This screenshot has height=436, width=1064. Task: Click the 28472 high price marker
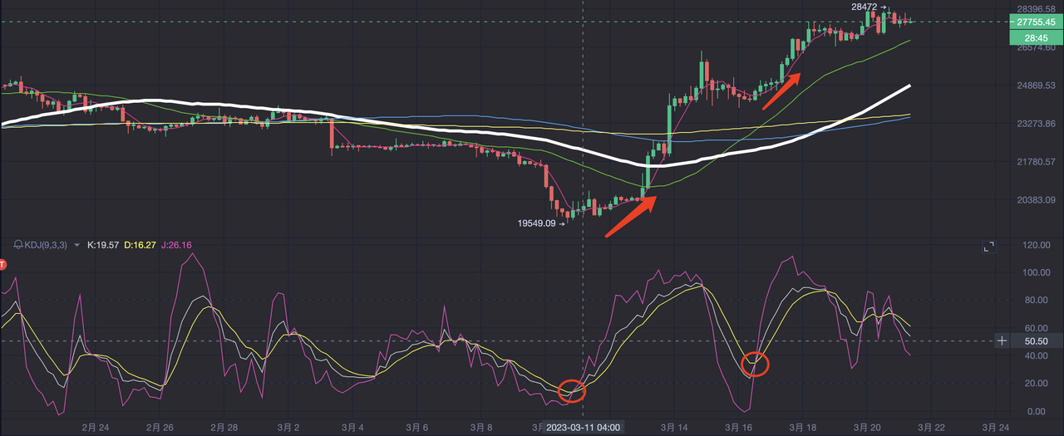click(x=864, y=7)
